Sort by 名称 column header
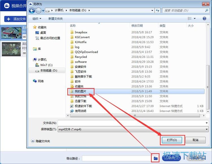 coord(73,26)
